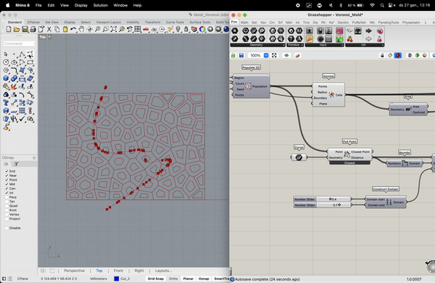435x283 pixels.
Task: Open the Solution menu in menu bar
Action: pyautogui.click(x=101, y=5)
